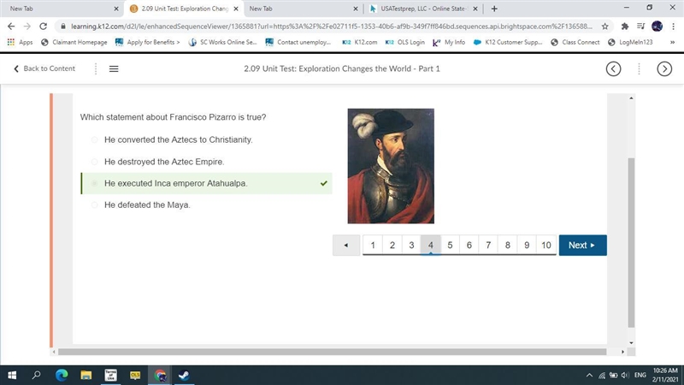The width and height of the screenshot is (684, 385).
Task: Select 'He converted the Aztecs to Christianity'
Action: (94, 139)
